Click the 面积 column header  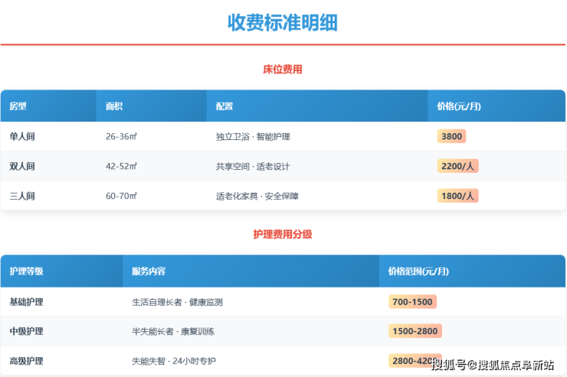[x=114, y=106]
